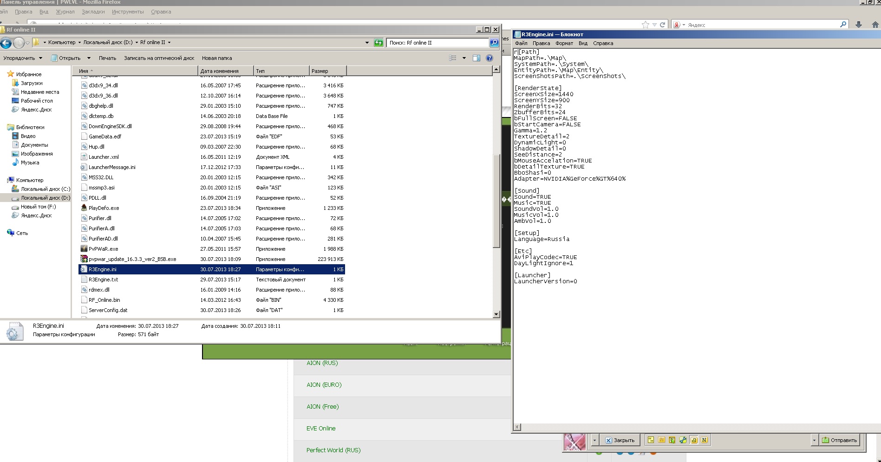Expand the address bar history dropdown
Image resolution: width=881 pixels, height=462 pixels.
pos(367,43)
